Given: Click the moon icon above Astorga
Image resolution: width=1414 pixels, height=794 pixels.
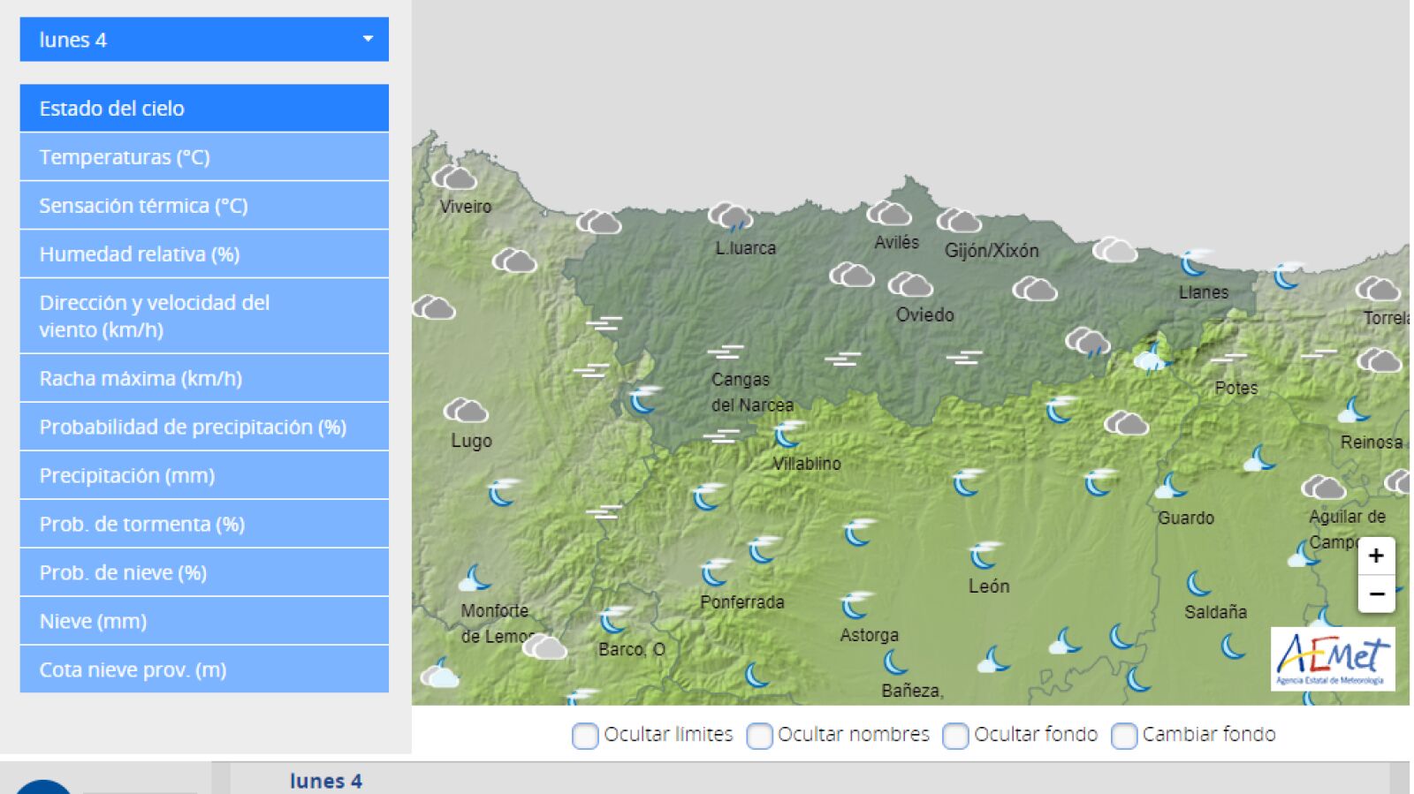Looking at the screenshot, I should [x=855, y=605].
